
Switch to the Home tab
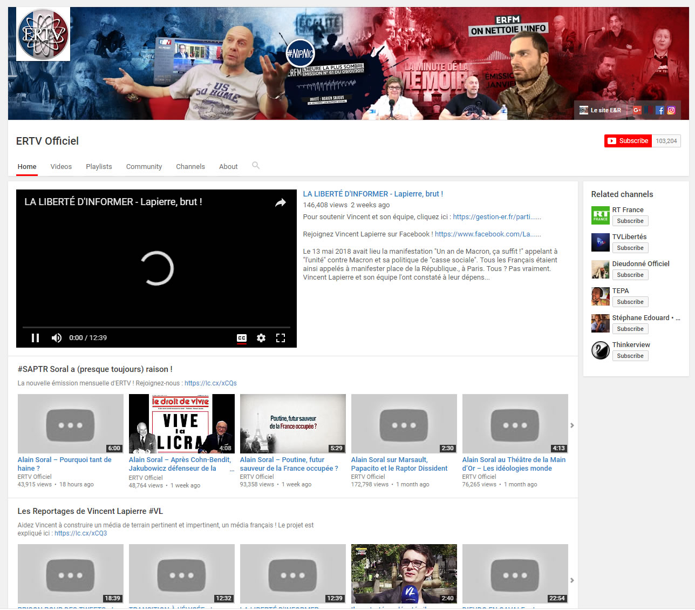27,167
